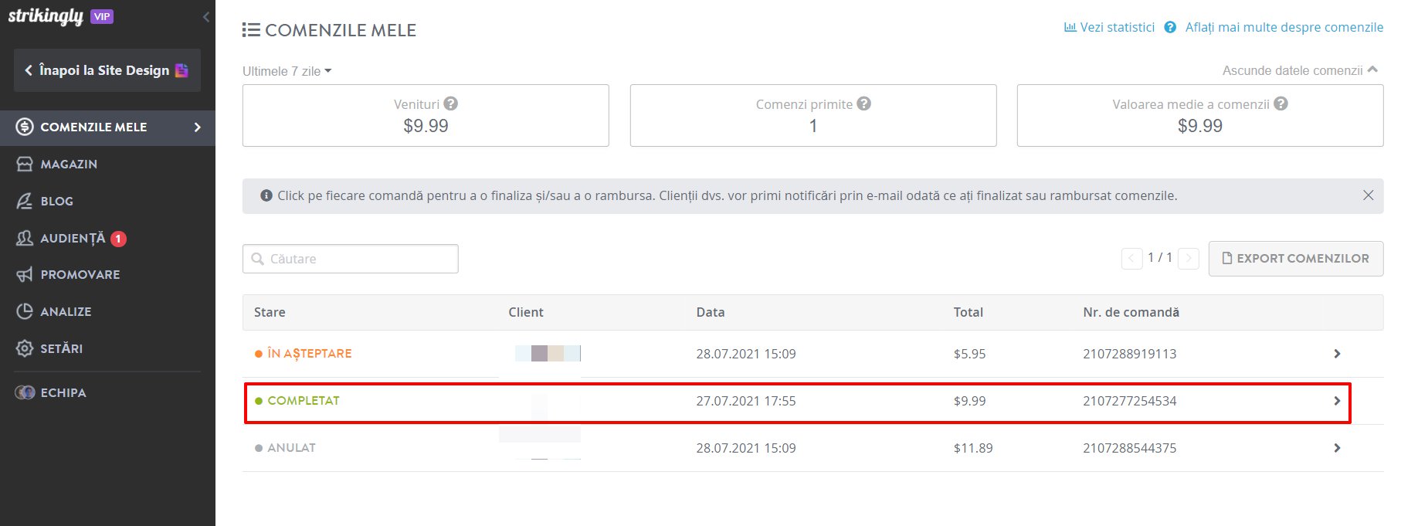Expand order 2107288919113 with its arrow
The image size is (1401, 526).
(x=1337, y=354)
